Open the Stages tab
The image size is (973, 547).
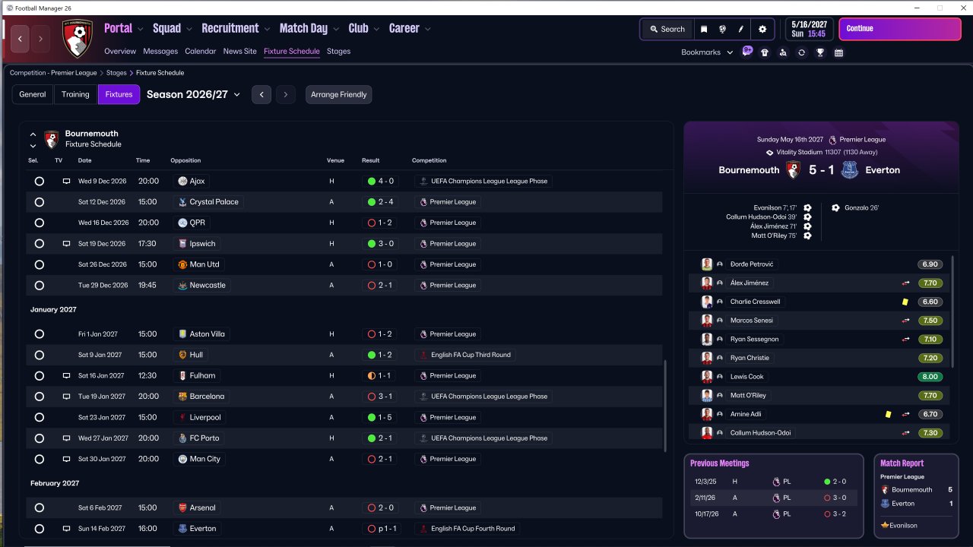tap(339, 52)
